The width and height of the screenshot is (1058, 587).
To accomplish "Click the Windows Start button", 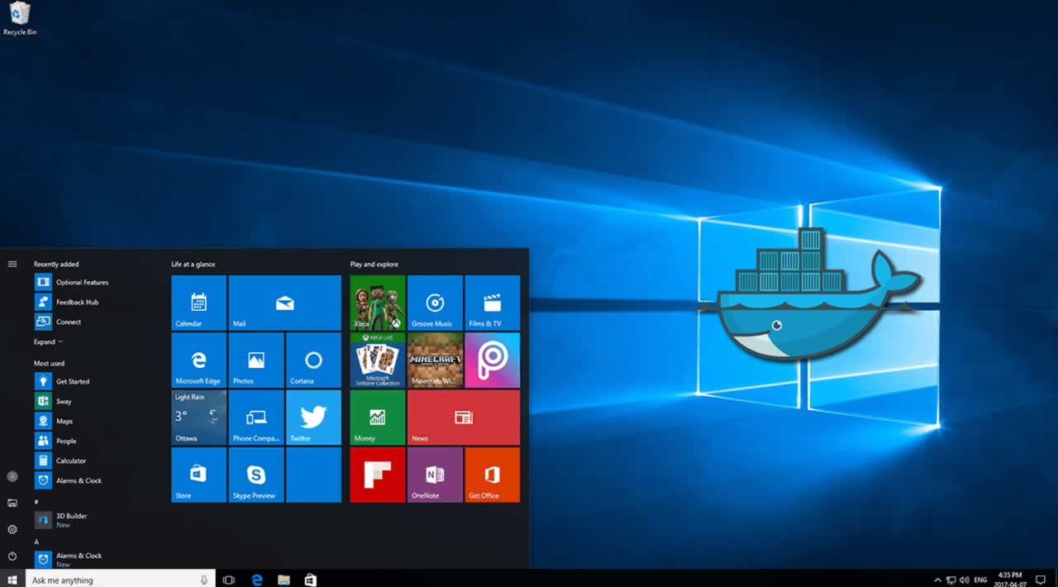I will (12, 580).
